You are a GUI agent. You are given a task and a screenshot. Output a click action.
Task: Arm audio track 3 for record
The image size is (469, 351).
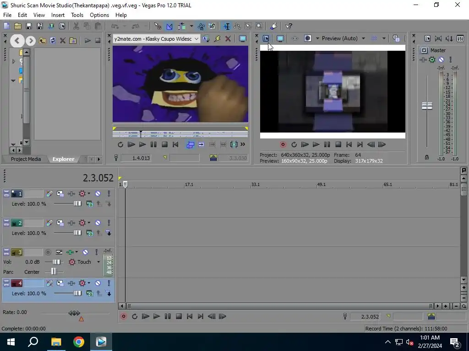click(48, 252)
